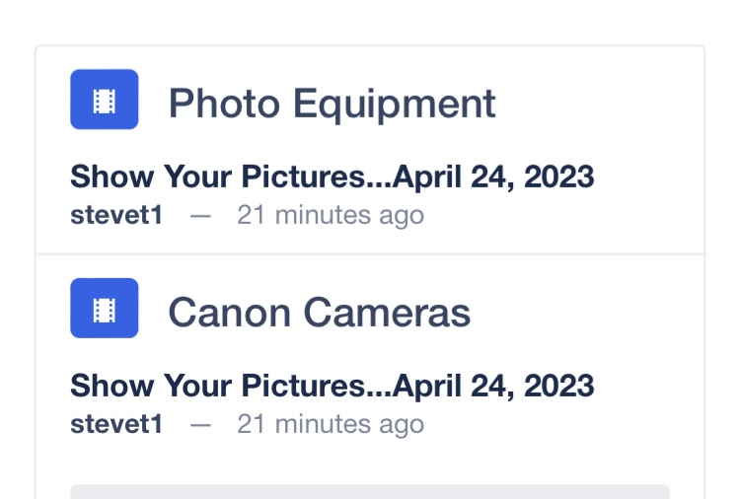Click the divider line between forum entries
740x499 pixels.
click(370, 254)
